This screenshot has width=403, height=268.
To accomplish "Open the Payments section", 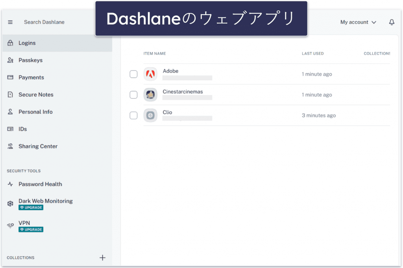I will coord(57,78).
